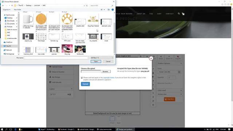Open the Cover product dropdown
233x131 pixels.
click(169, 72)
